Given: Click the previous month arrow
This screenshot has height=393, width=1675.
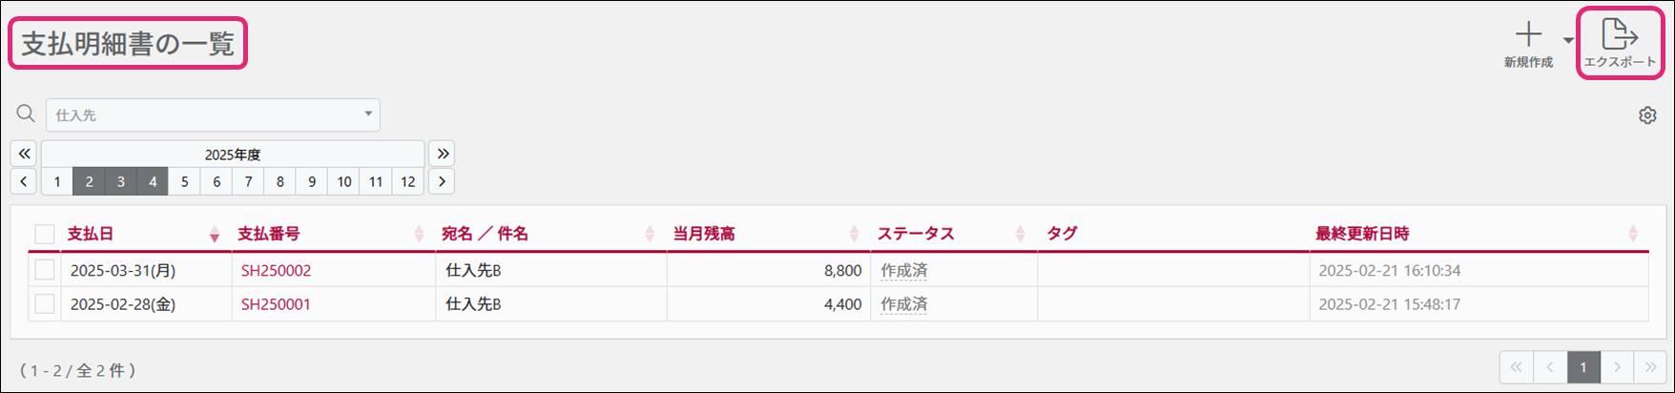Looking at the screenshot, I should (x=24, y=181).
